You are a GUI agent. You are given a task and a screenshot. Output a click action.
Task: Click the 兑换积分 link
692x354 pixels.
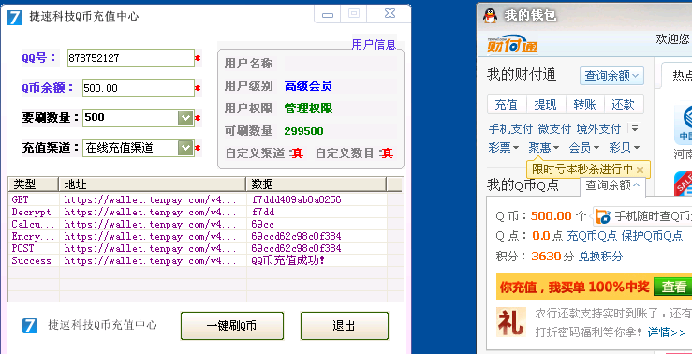pyautogui.click(x=600, y=256)
